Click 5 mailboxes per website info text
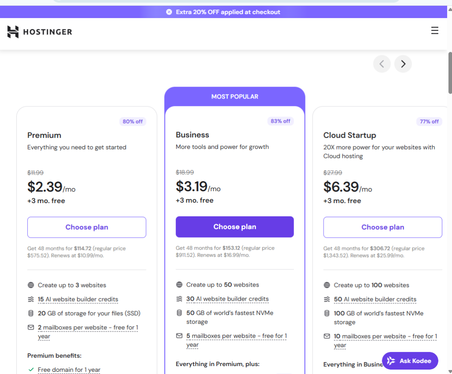The image size is (452, 374). (x=237, y=340)
